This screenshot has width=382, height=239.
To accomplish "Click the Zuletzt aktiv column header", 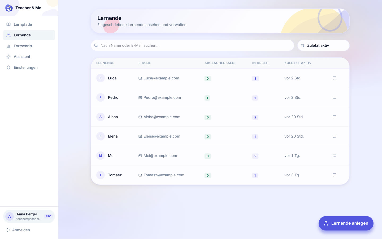I will 298,63.
